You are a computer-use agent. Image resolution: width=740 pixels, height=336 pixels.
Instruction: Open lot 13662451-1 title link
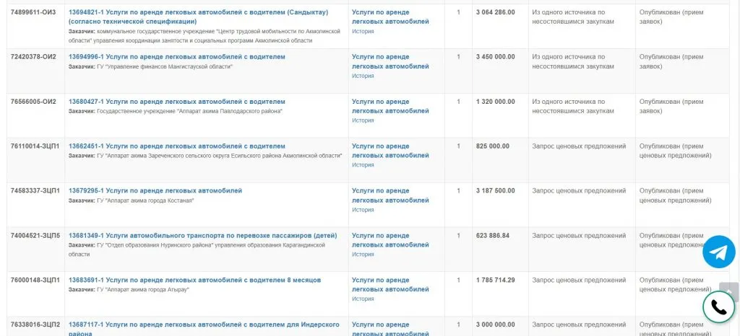tap(177, 146)
